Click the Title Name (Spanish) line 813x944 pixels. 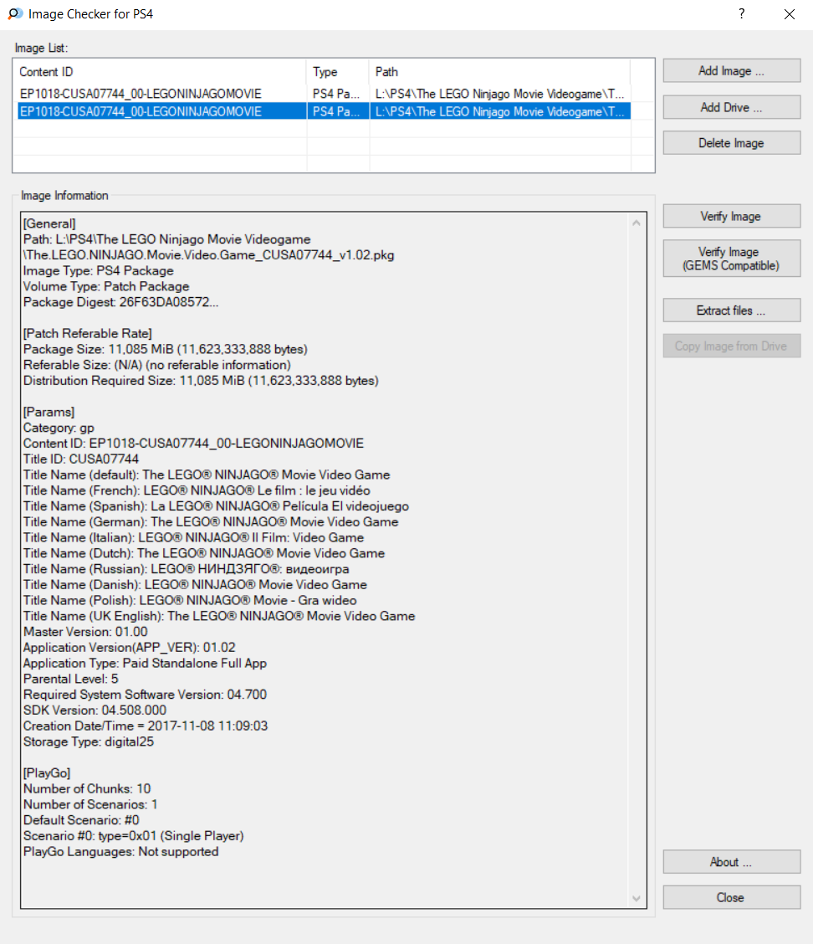216,505
